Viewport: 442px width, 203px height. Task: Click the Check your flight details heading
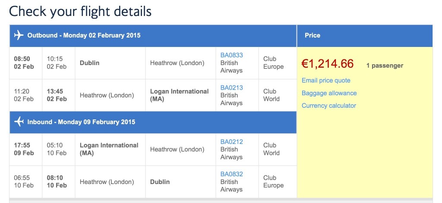(80, 12)
